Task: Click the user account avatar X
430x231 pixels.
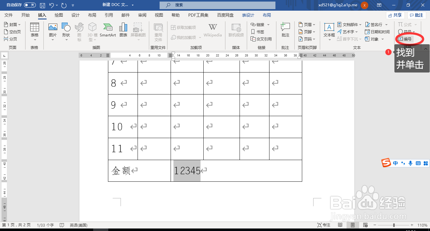Action: coord(365,5)
